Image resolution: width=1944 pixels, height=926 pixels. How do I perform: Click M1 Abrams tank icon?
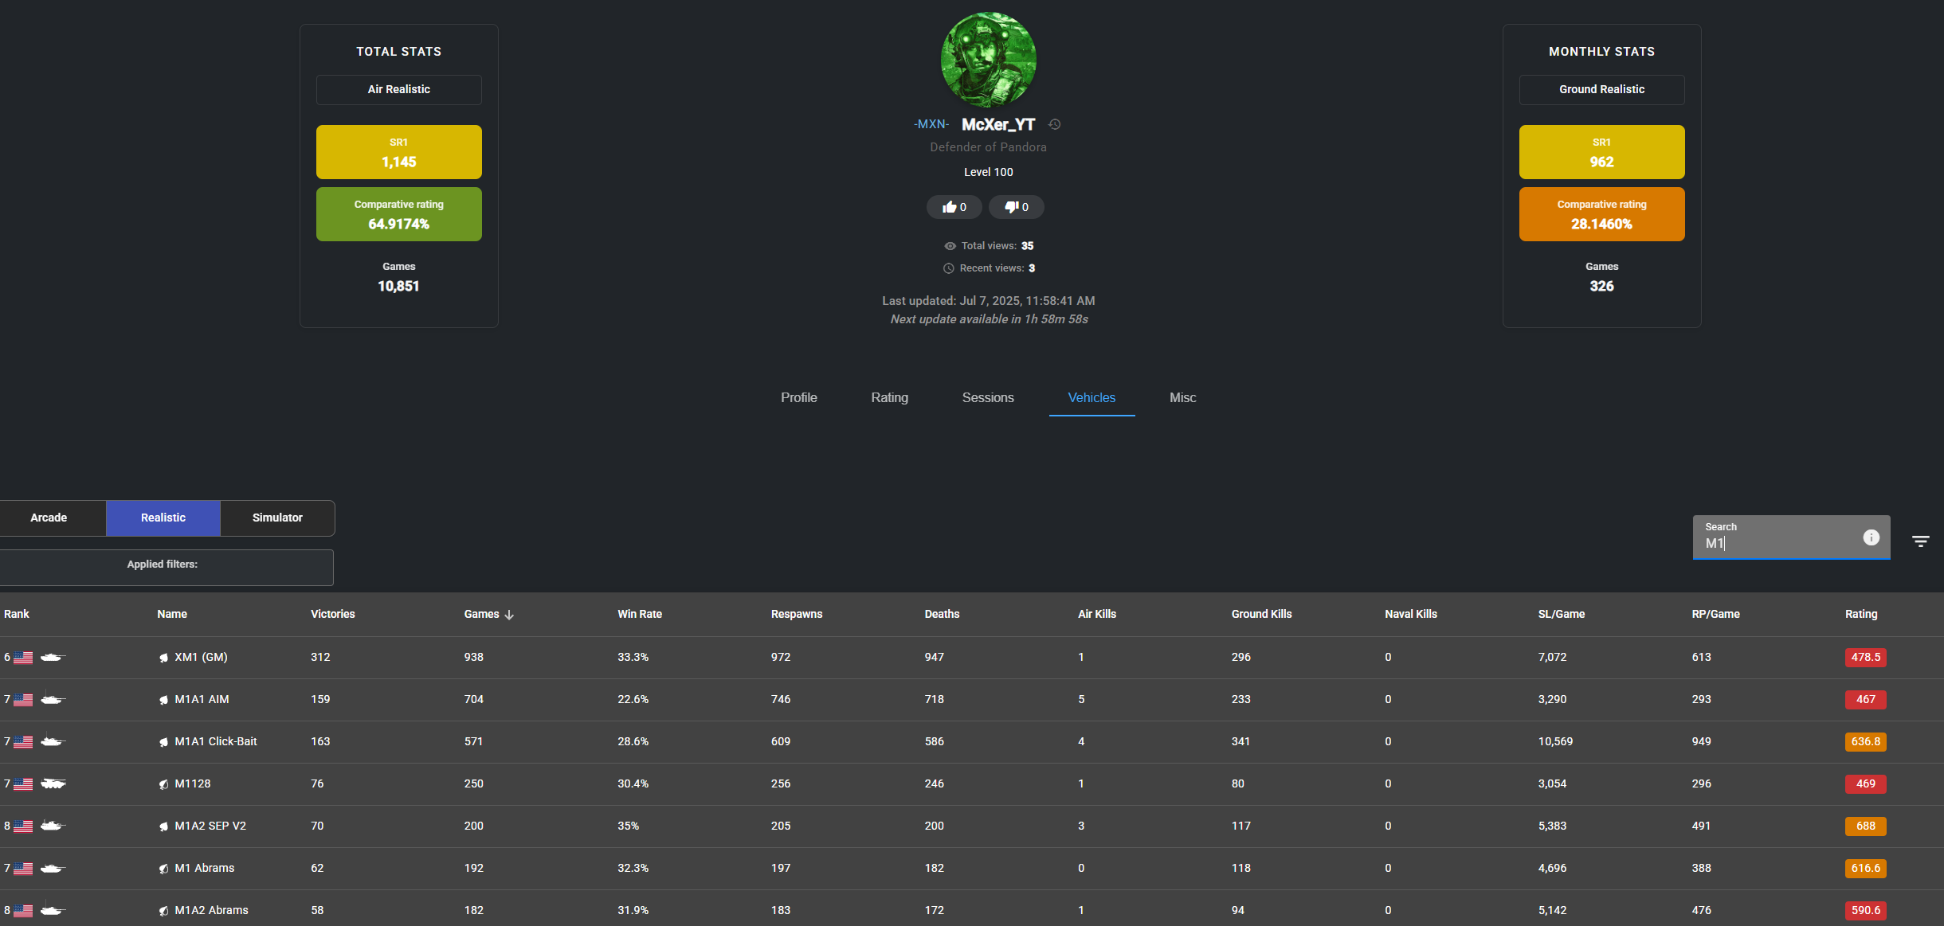coord(53,868)
